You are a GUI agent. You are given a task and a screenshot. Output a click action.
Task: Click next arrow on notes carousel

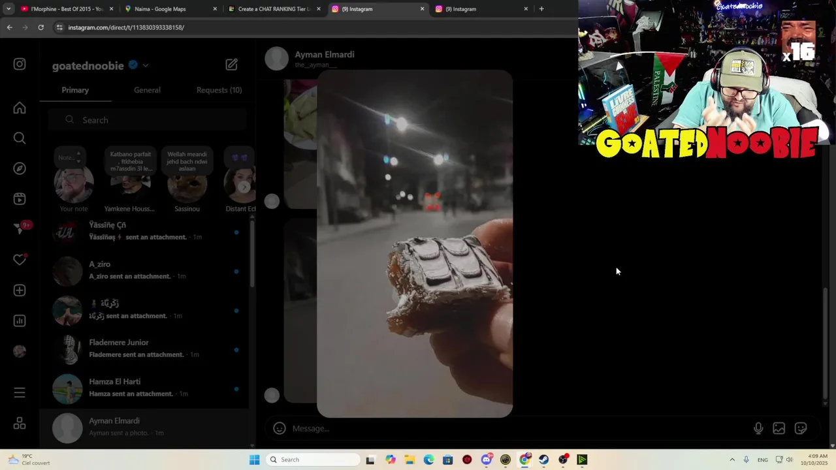pos(244,187)
